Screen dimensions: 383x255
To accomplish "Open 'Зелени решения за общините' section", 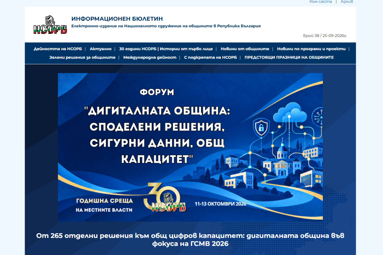I will click(x=83, y=57).
